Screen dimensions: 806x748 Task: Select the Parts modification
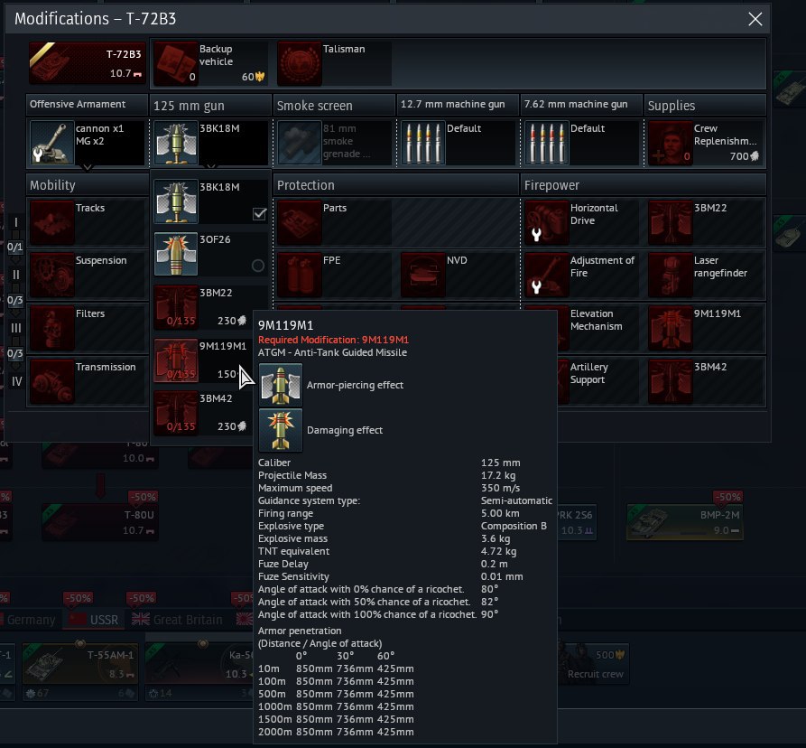pos(334,222)
